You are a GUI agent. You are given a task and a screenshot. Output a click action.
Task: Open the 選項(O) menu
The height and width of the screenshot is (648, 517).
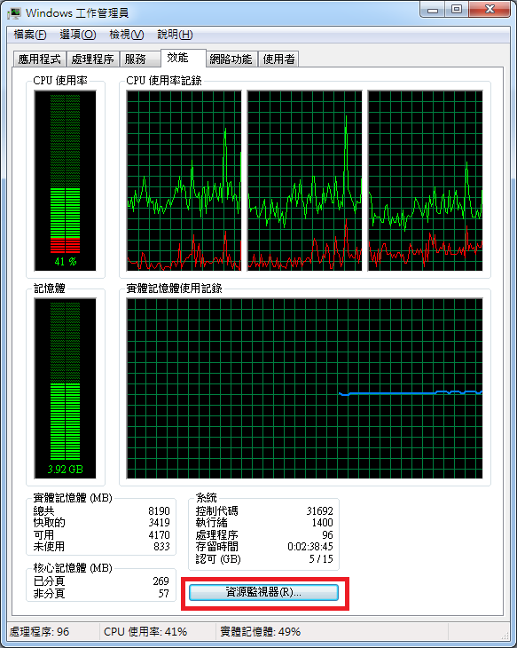pos(78,35)
